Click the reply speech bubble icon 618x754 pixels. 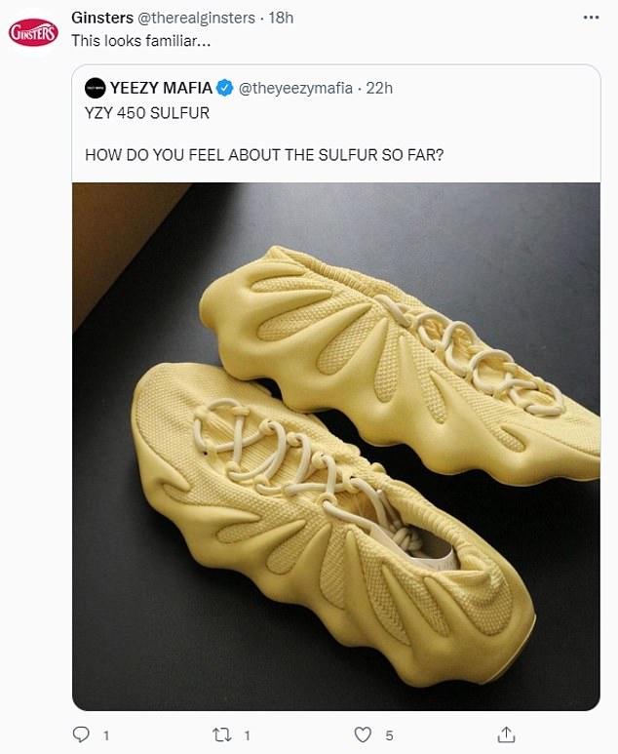[81, 734]
